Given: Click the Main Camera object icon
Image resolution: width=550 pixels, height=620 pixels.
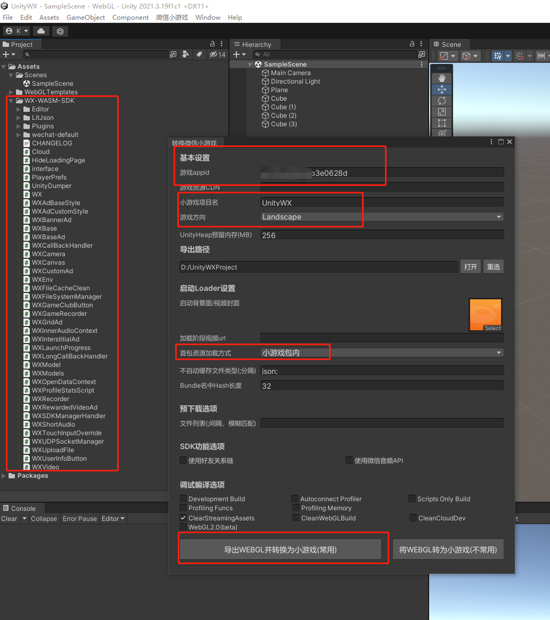Looking at the screenshot, I should (x=266, y=73).
